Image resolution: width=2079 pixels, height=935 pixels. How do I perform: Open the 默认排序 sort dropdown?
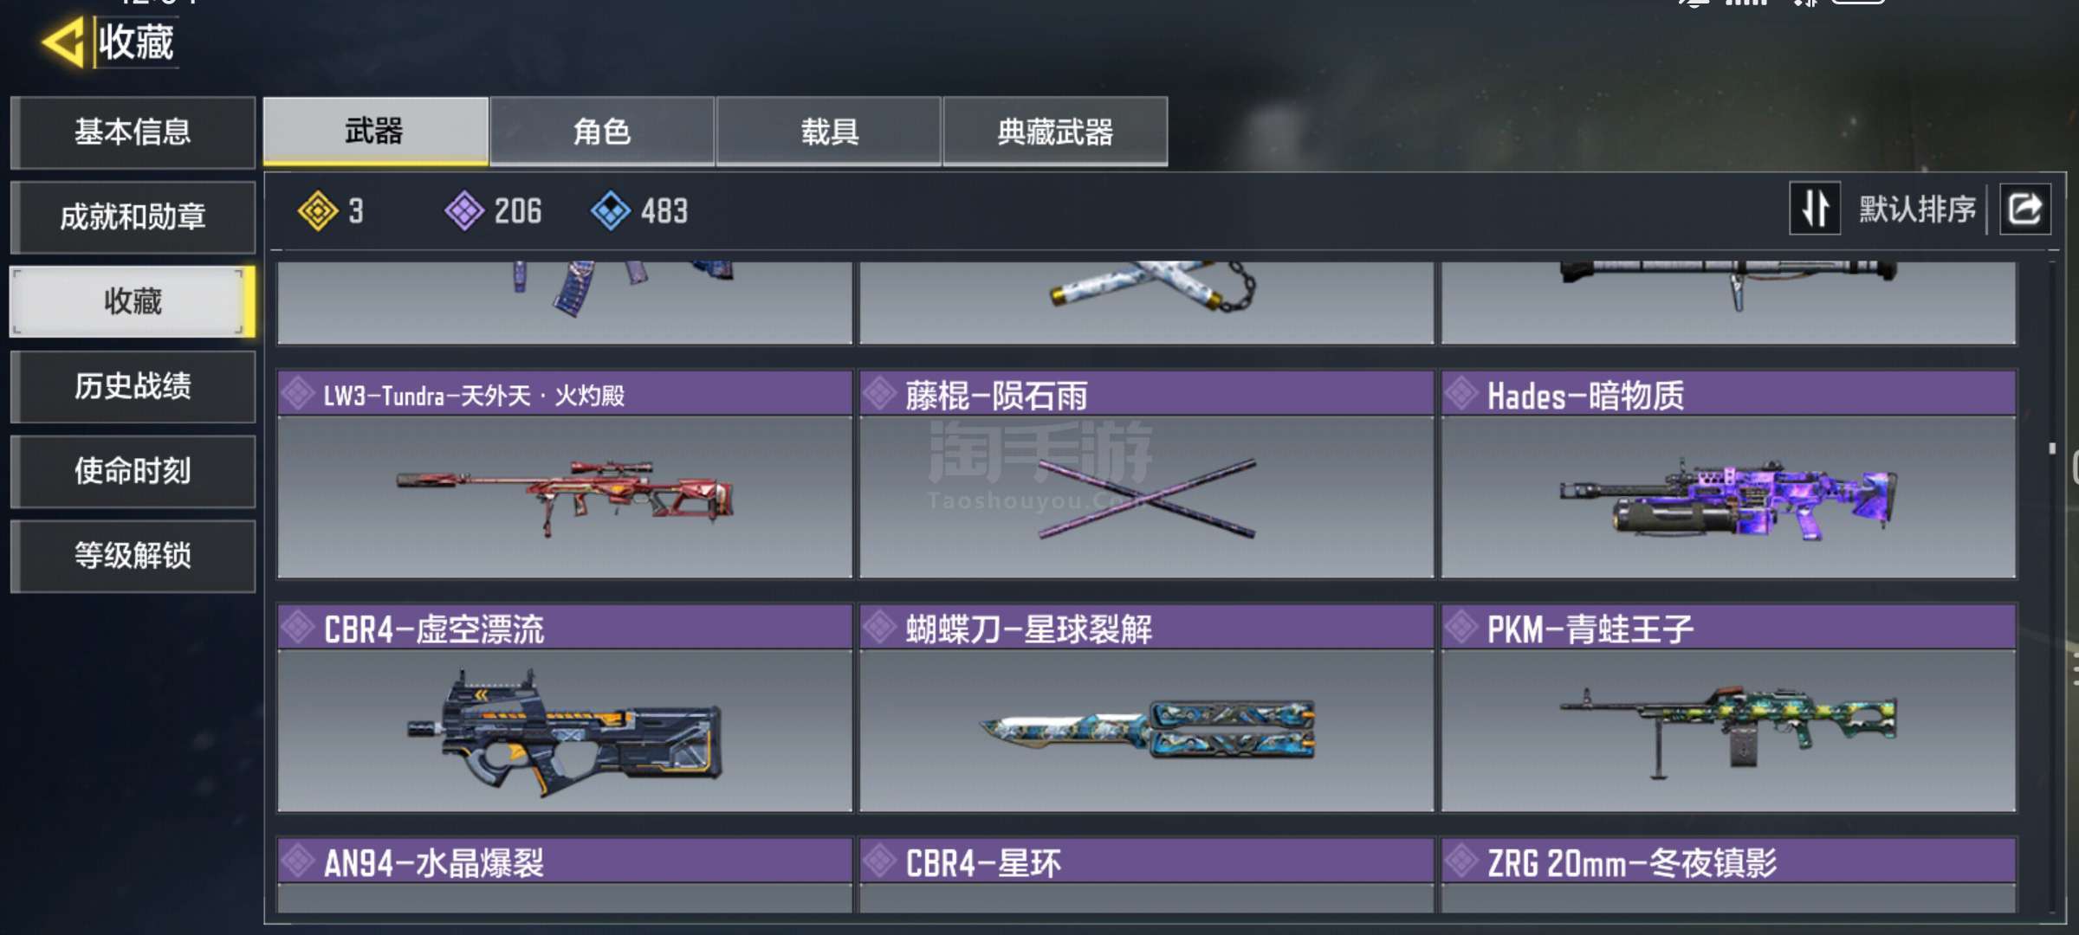click(x=1917, y=210)
